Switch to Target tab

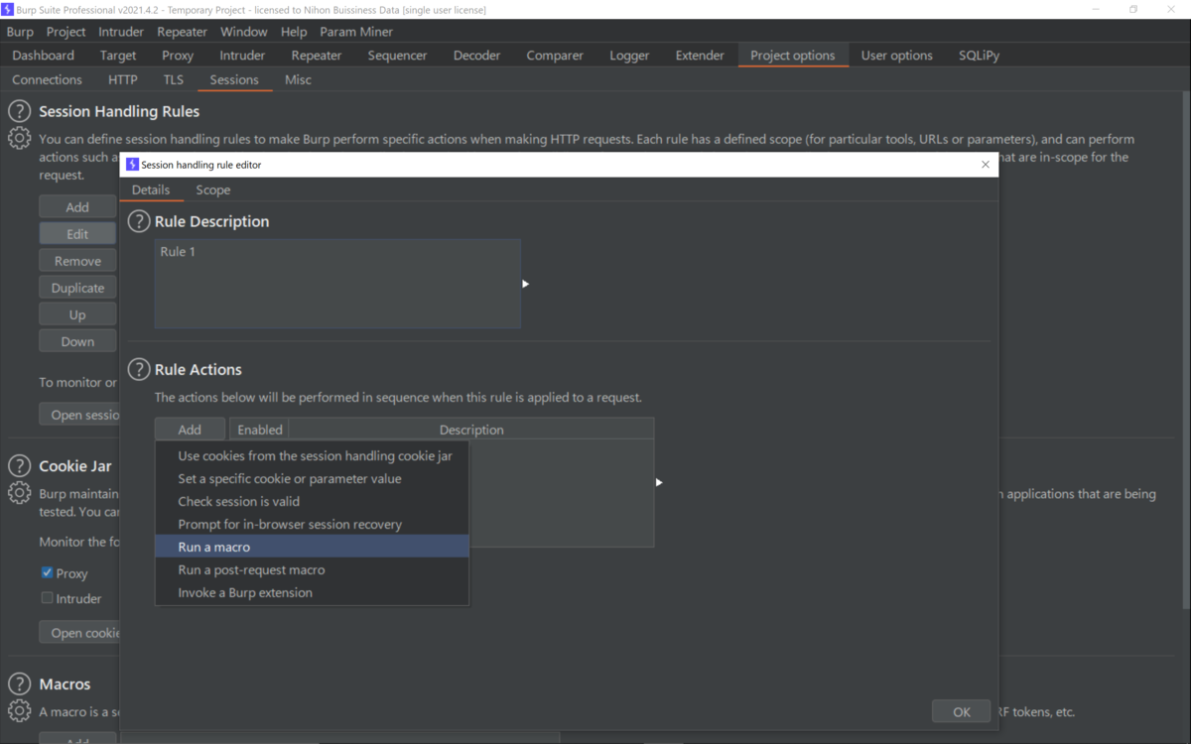[118, 56]
